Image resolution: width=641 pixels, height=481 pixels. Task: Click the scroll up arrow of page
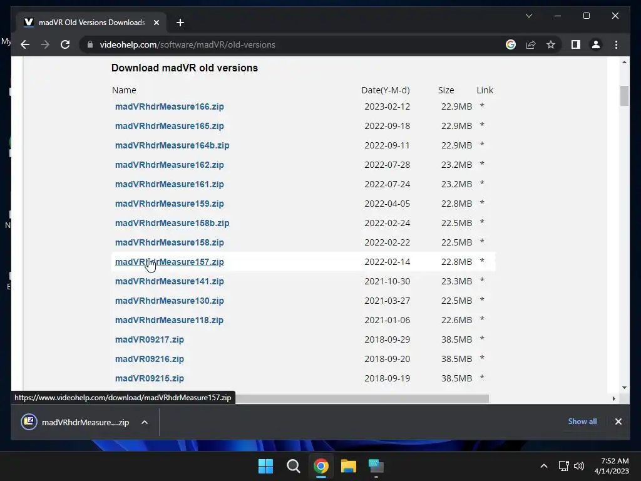(624, 62)
